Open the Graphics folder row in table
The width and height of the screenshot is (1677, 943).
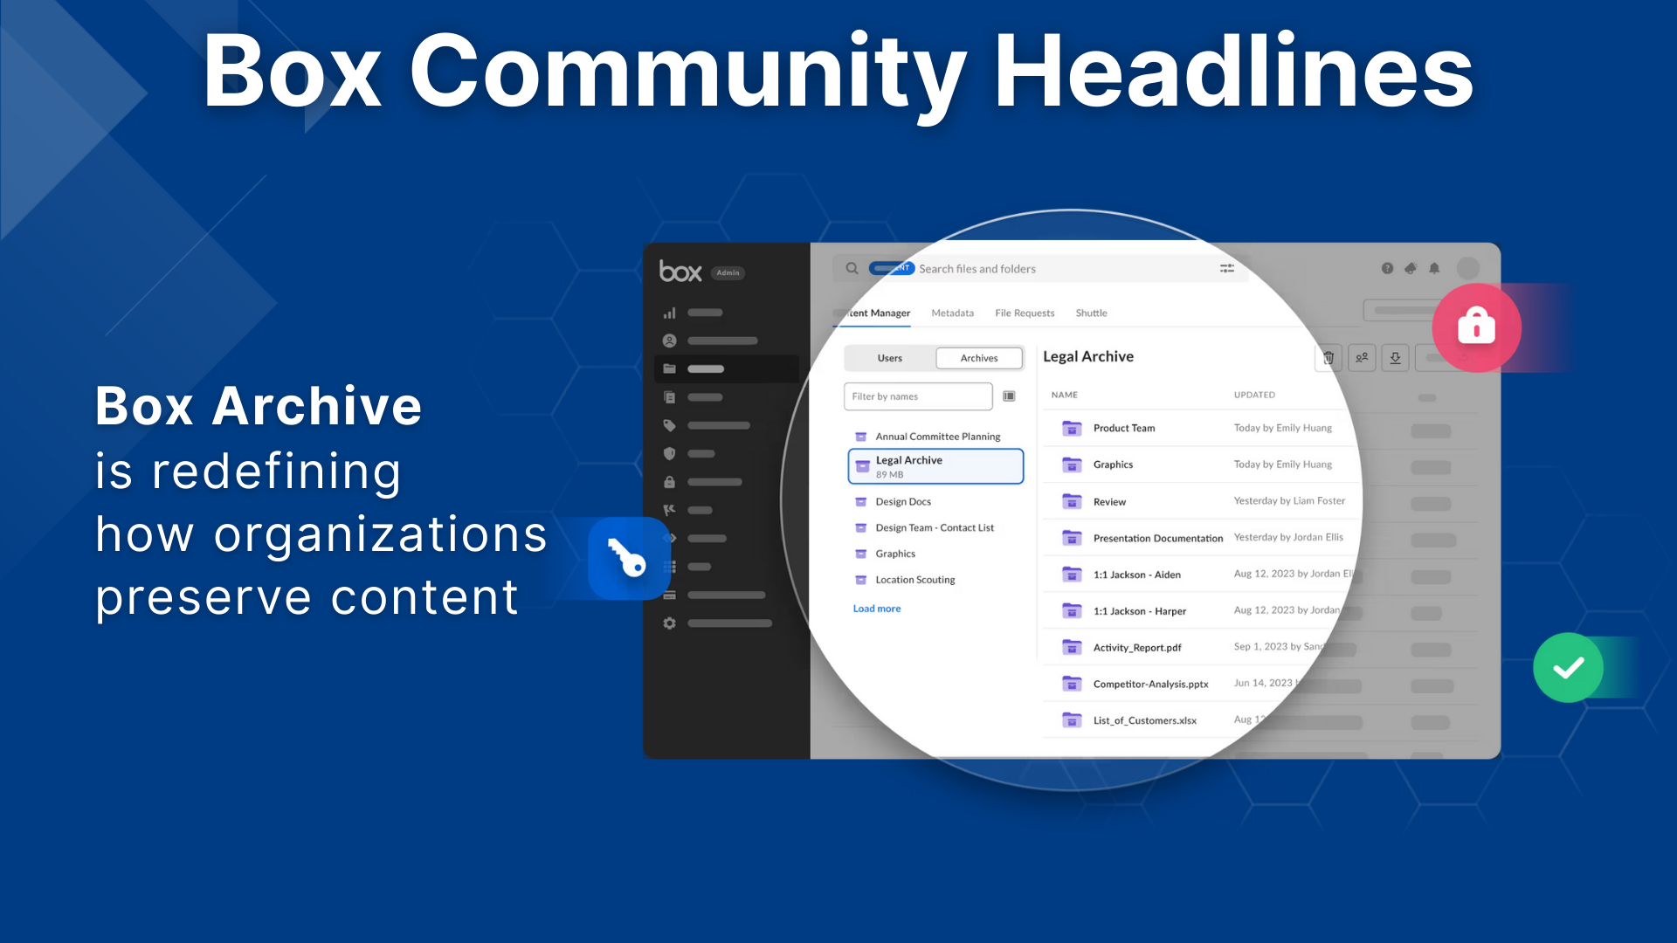click(x=1201, y=465)
